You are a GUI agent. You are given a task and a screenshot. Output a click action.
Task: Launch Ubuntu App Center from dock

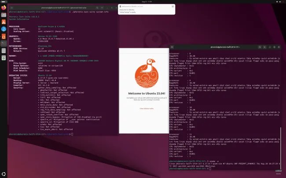point(4,21)
